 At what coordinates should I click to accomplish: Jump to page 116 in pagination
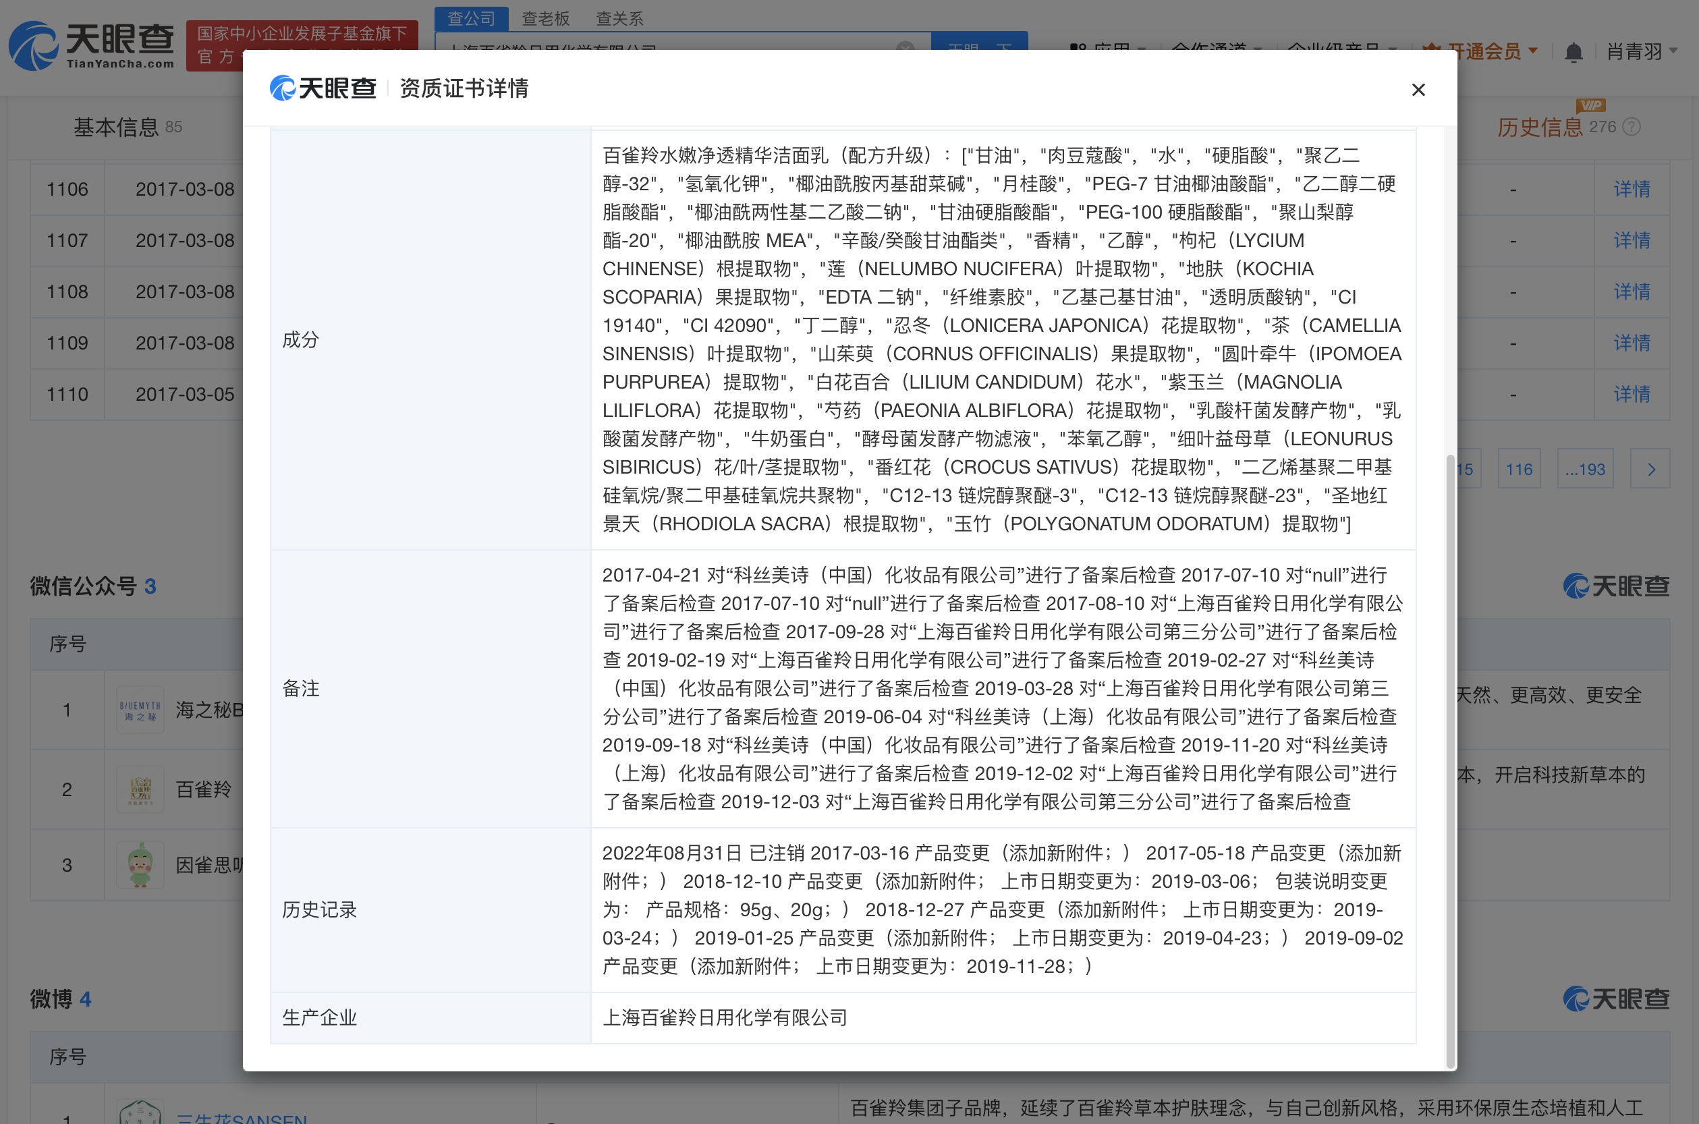point(1518,470)
